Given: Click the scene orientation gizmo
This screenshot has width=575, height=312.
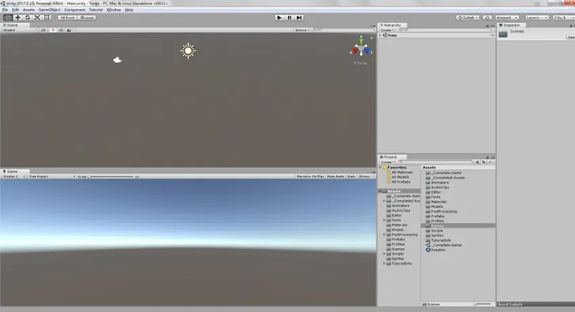Looking at the screenshot, I should 361,49.
